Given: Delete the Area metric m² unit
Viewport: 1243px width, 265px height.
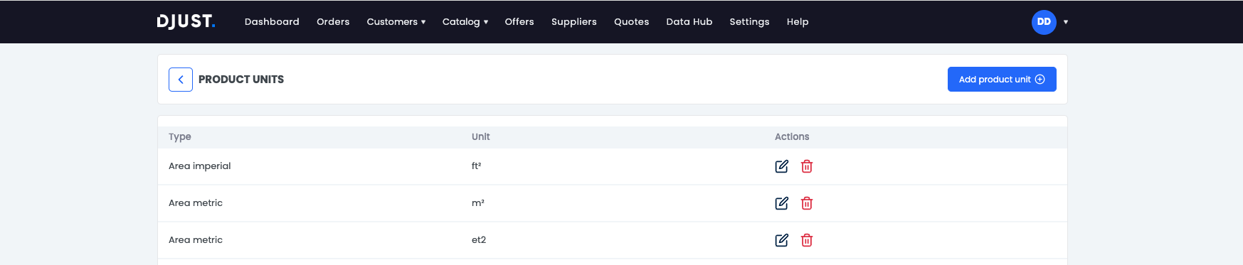Looking at the screenshot, I should point(807,203).
